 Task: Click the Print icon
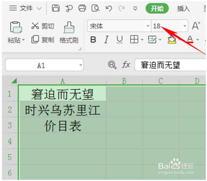(82, 8)
